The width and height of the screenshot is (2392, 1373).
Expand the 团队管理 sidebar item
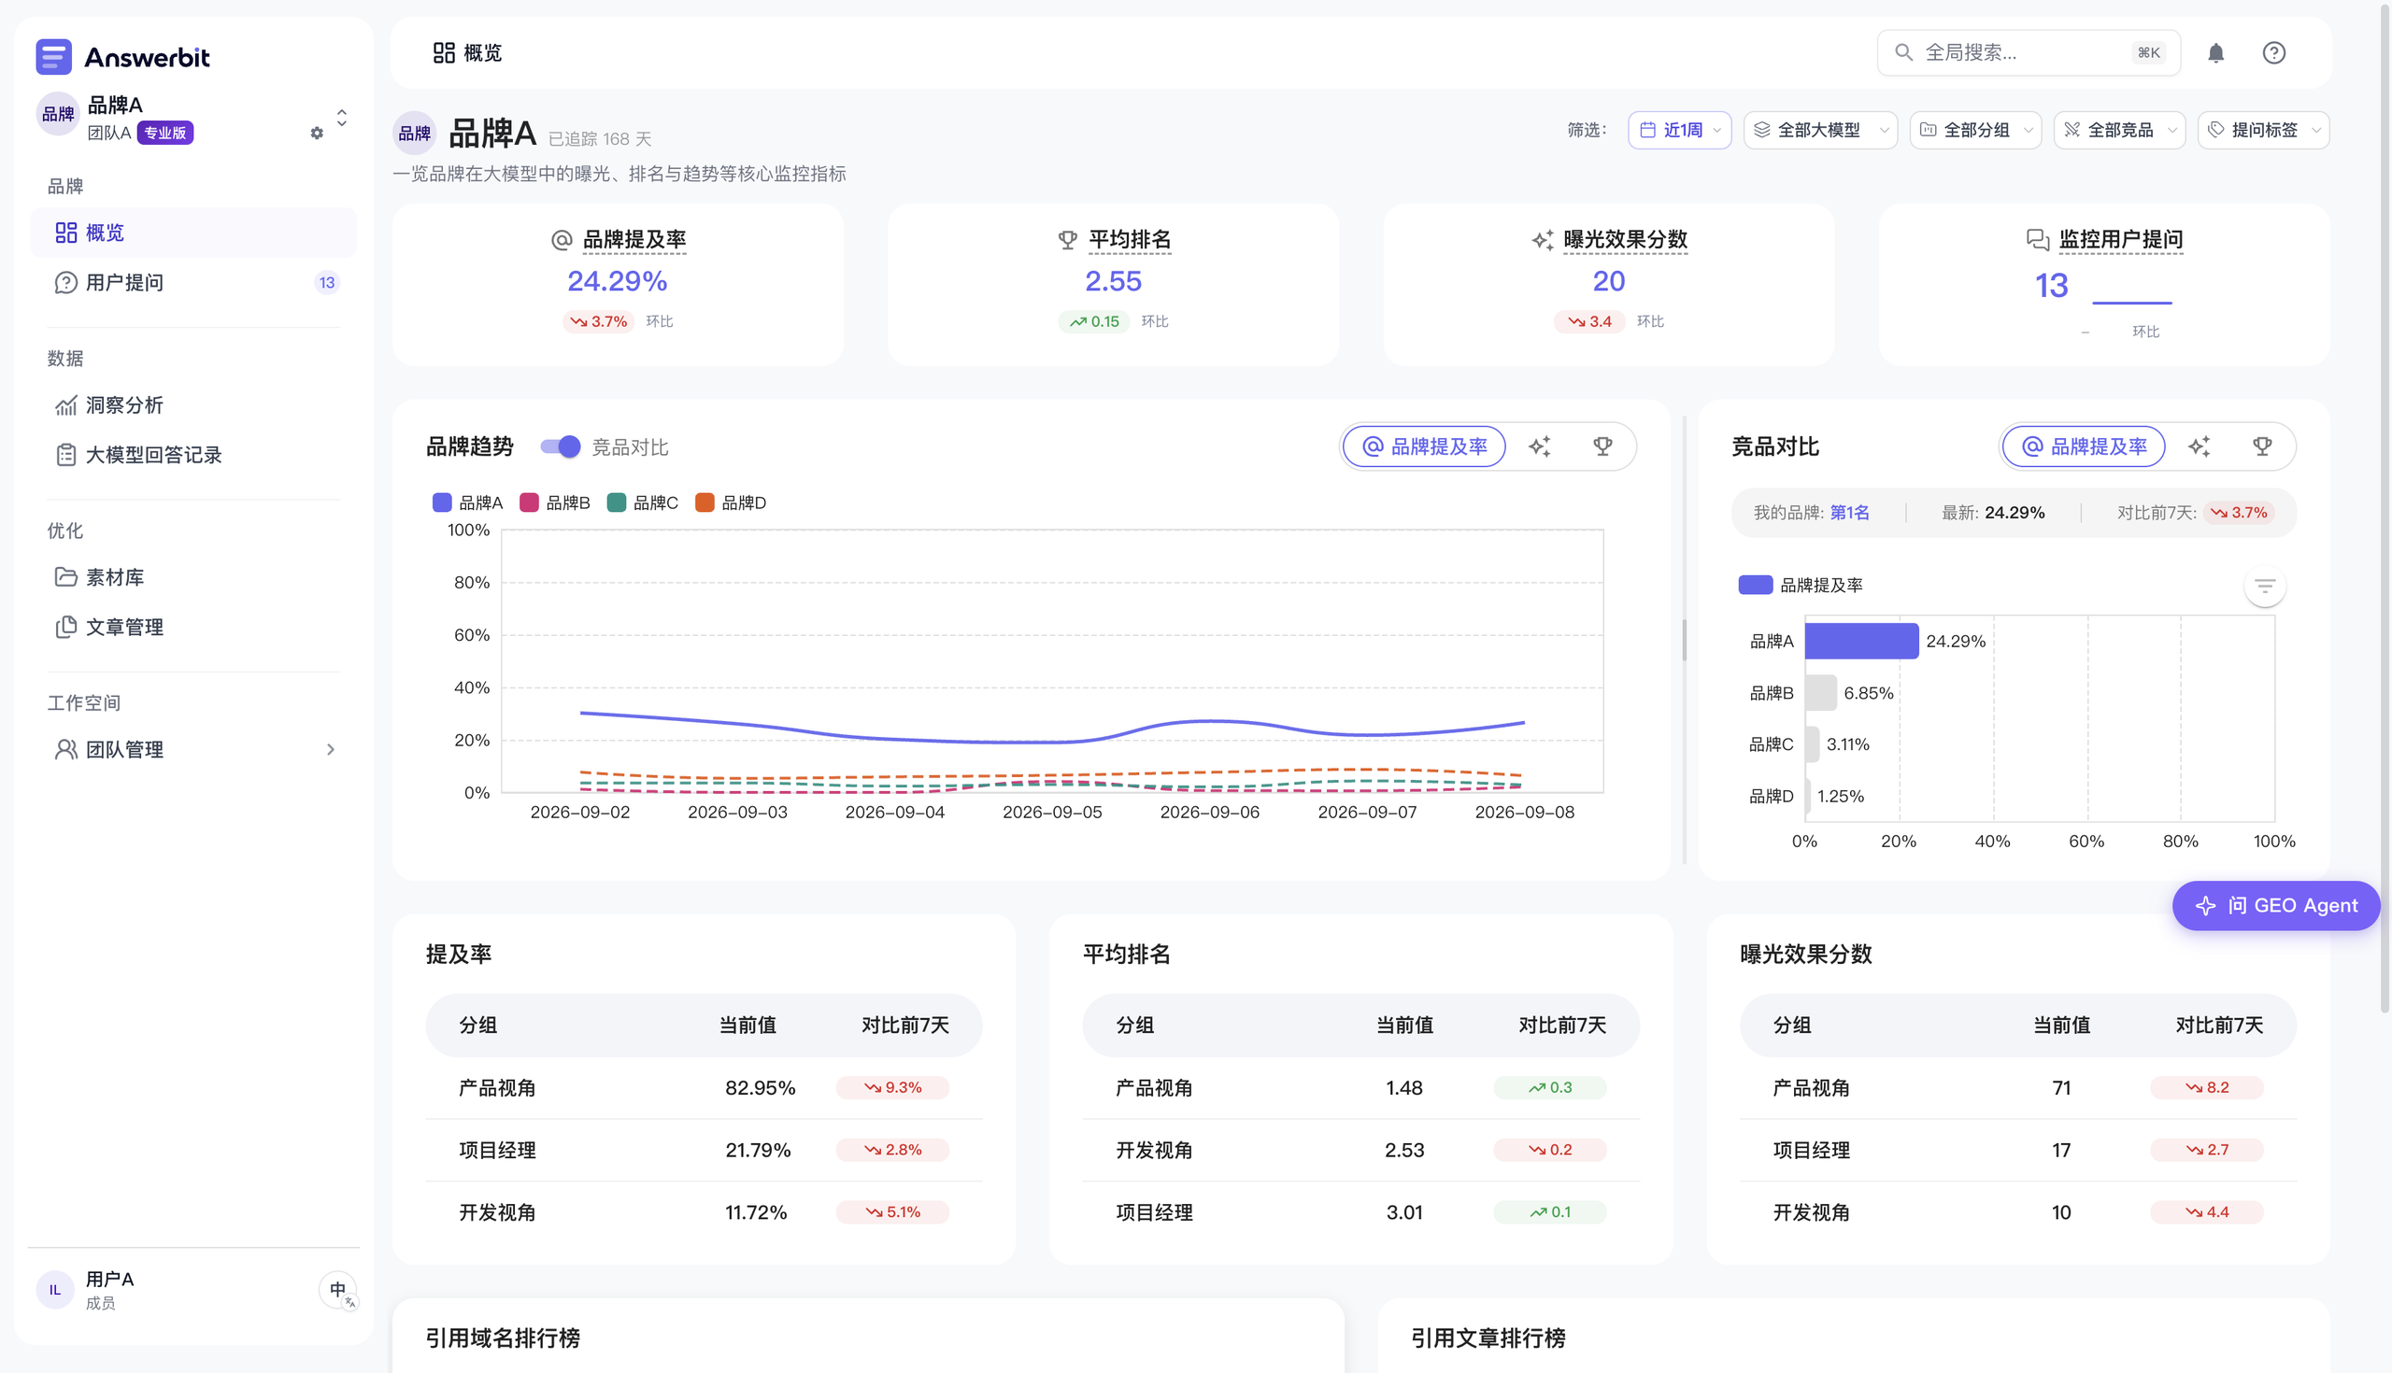coord(193,750)
